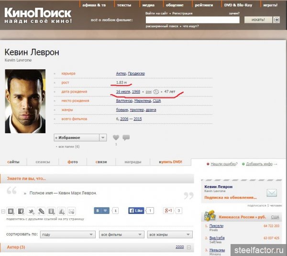Focus the movie search input field

(x=193, y=20)
